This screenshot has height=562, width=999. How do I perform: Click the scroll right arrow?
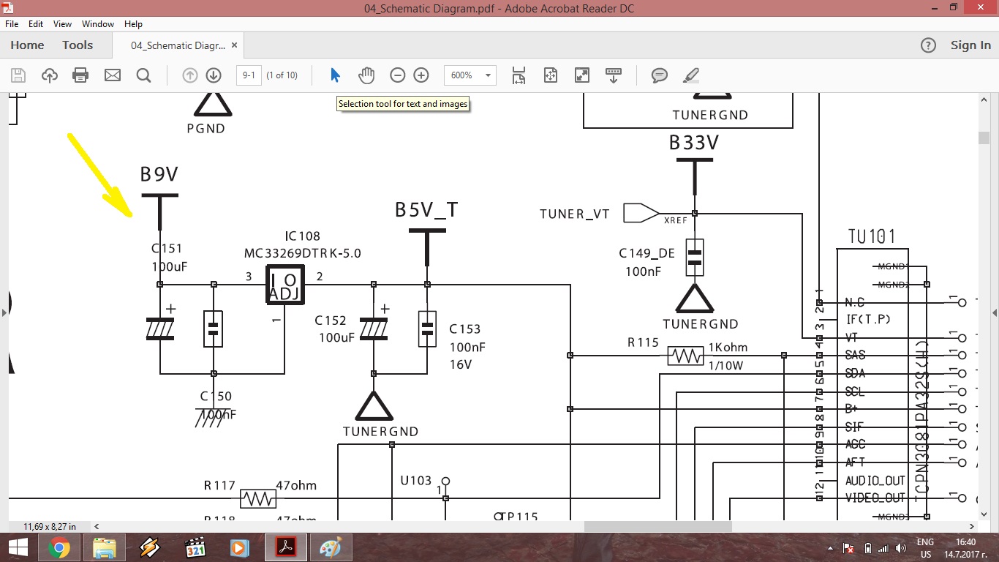coord(972,526)
